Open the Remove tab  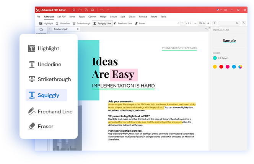coord(143,17)
